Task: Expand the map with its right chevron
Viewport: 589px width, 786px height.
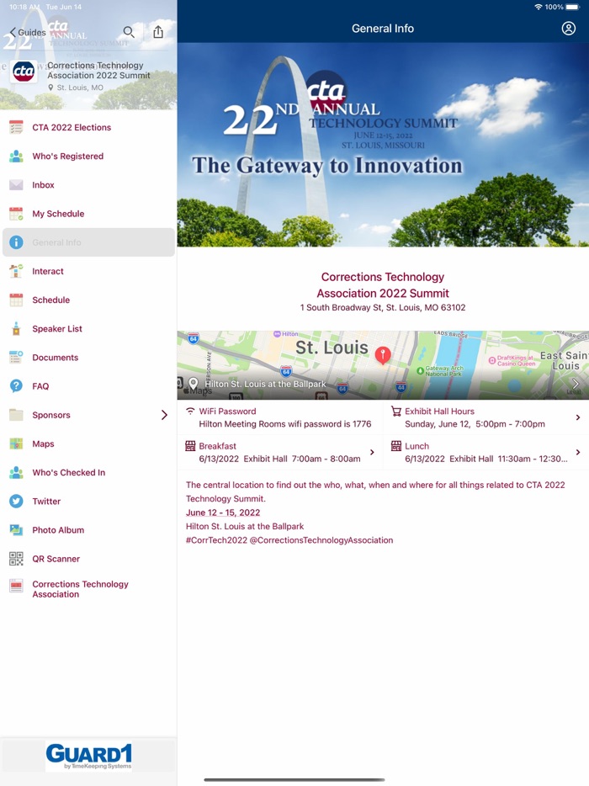Action: [576, 384]
